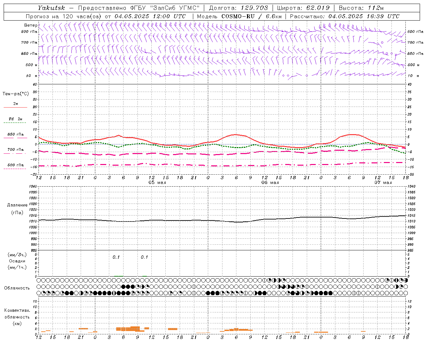Click the "985" tick on right pressure axis
Image resolution: width=425 pixels, height=340 pixels.
click(411, 250)
